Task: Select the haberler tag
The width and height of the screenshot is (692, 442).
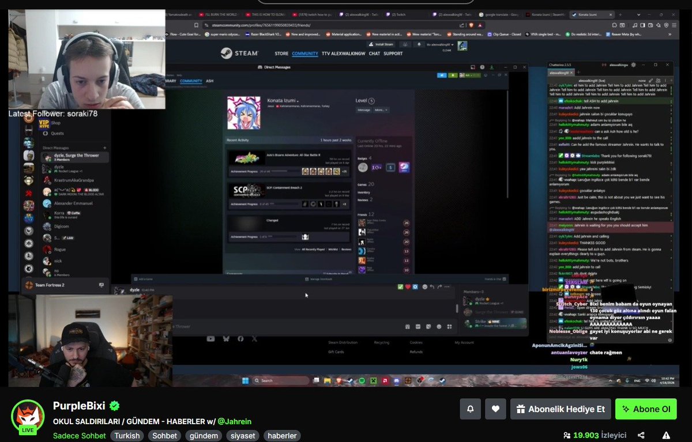Action: click(282, 436)
